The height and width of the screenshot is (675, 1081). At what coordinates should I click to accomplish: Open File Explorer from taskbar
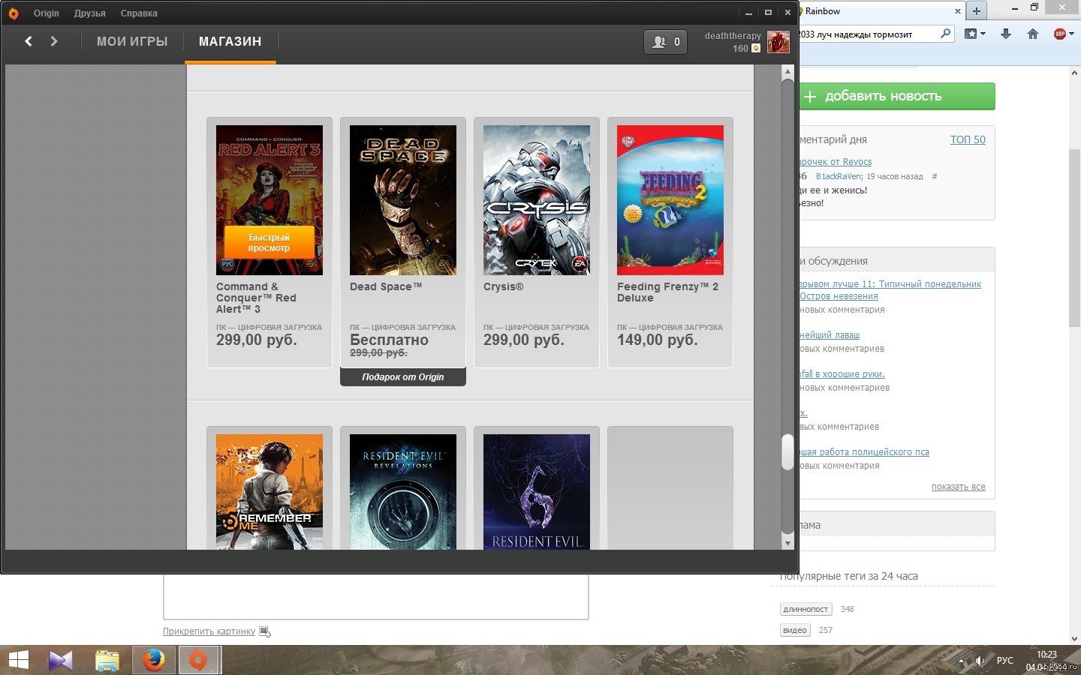[107, 660]
